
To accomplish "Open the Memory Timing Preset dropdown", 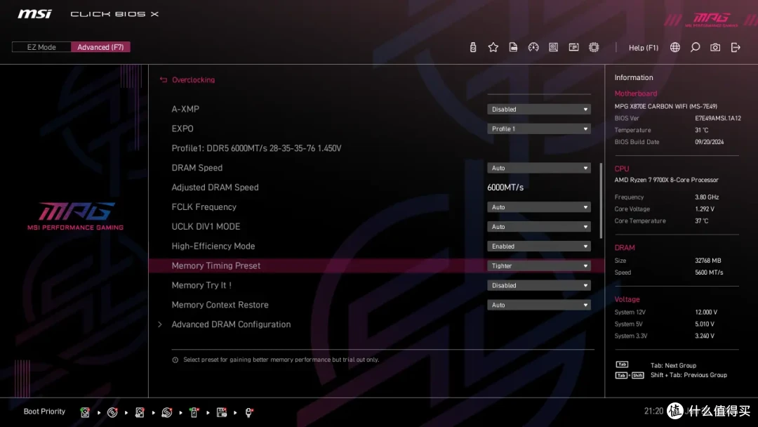I will 538,265.
